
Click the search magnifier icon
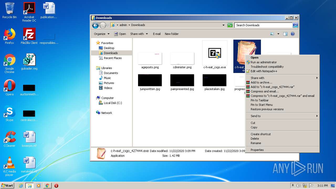coord(295,25)
